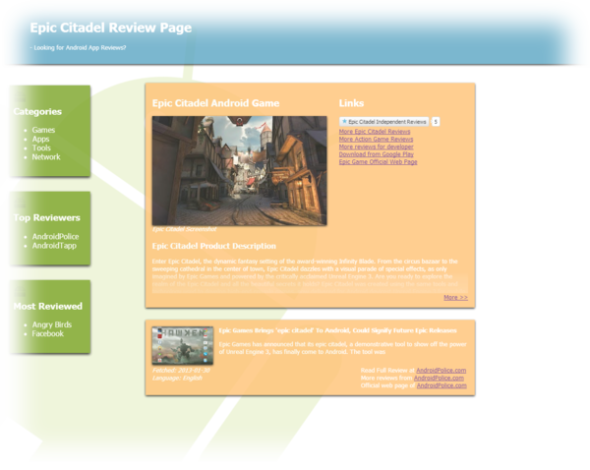590x470 pixels.
Task: Click 'Looking for Android App Reviews?' tagline
Action: [80, 48]
